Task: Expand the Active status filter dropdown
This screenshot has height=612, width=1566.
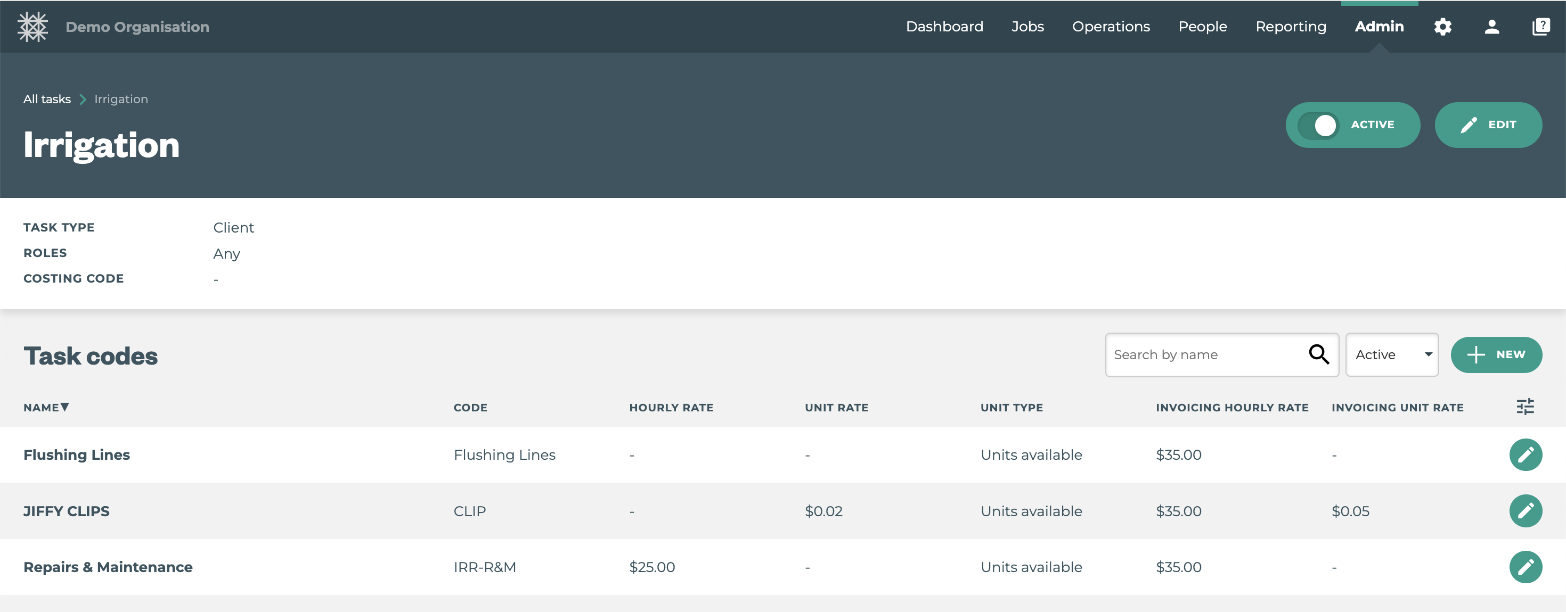Action: 1391,354
